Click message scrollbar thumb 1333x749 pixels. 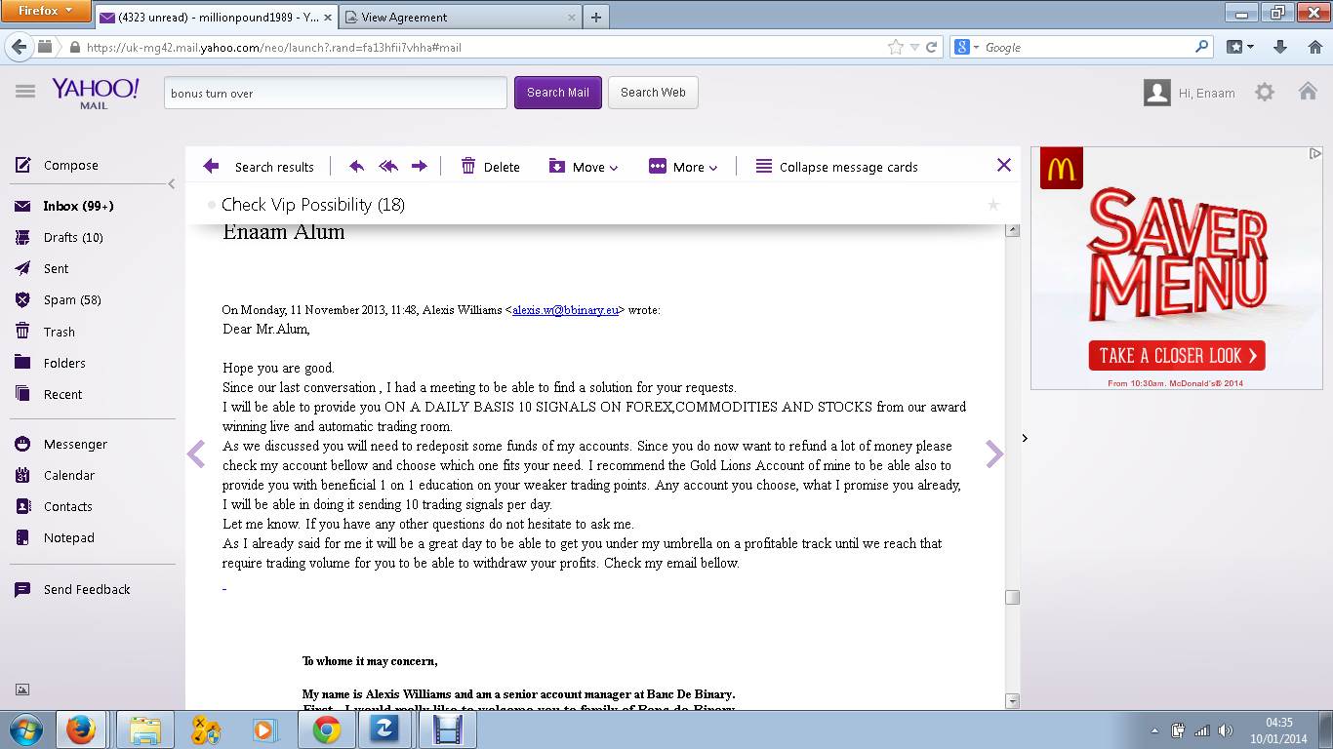(1013, 597)
